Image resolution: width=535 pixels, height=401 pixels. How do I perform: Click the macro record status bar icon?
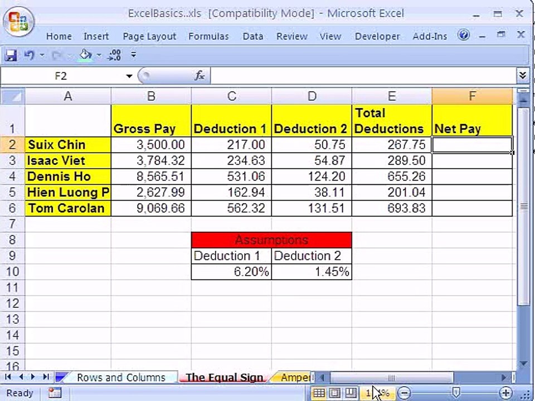[55, 393]
